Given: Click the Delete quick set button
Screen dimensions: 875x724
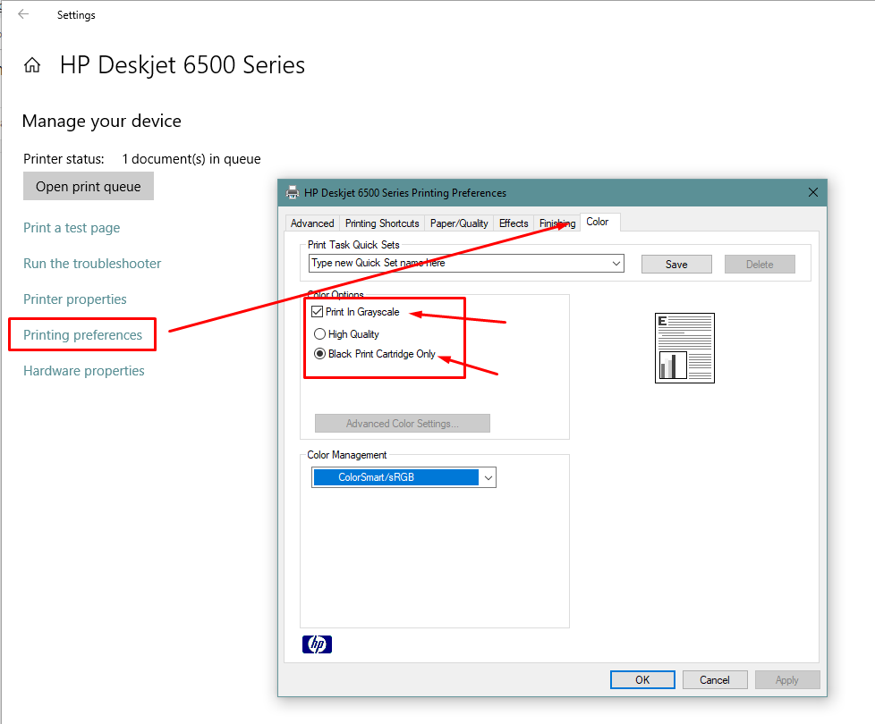Looking at the screenshot, I should (760, 265).
